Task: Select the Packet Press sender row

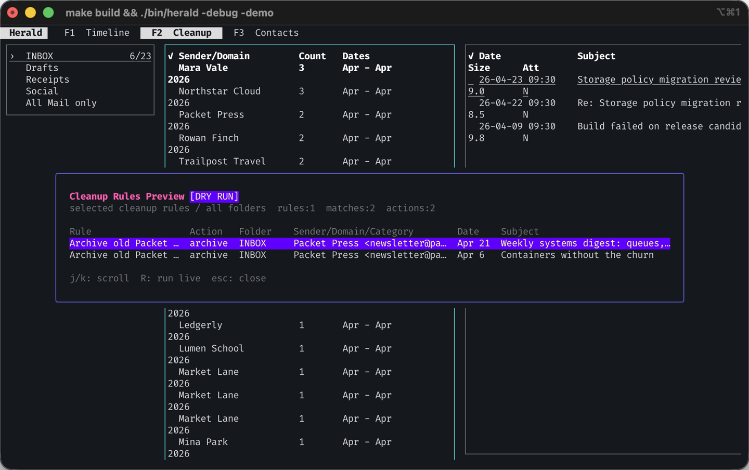Action: 309,114
